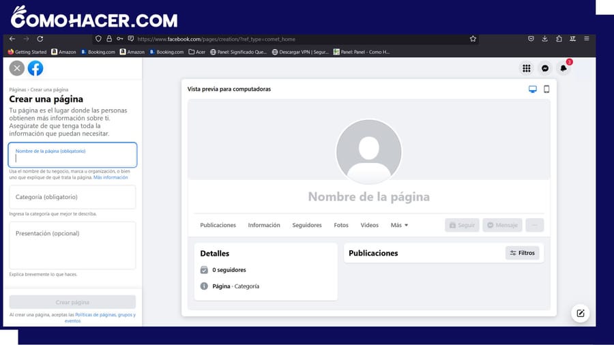Click the toolbar icon beside extensions
Image resolution: width=614 pixels, height=345 pixels.
coord(573,39)
